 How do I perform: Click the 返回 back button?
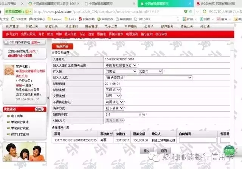pos(164,151)
